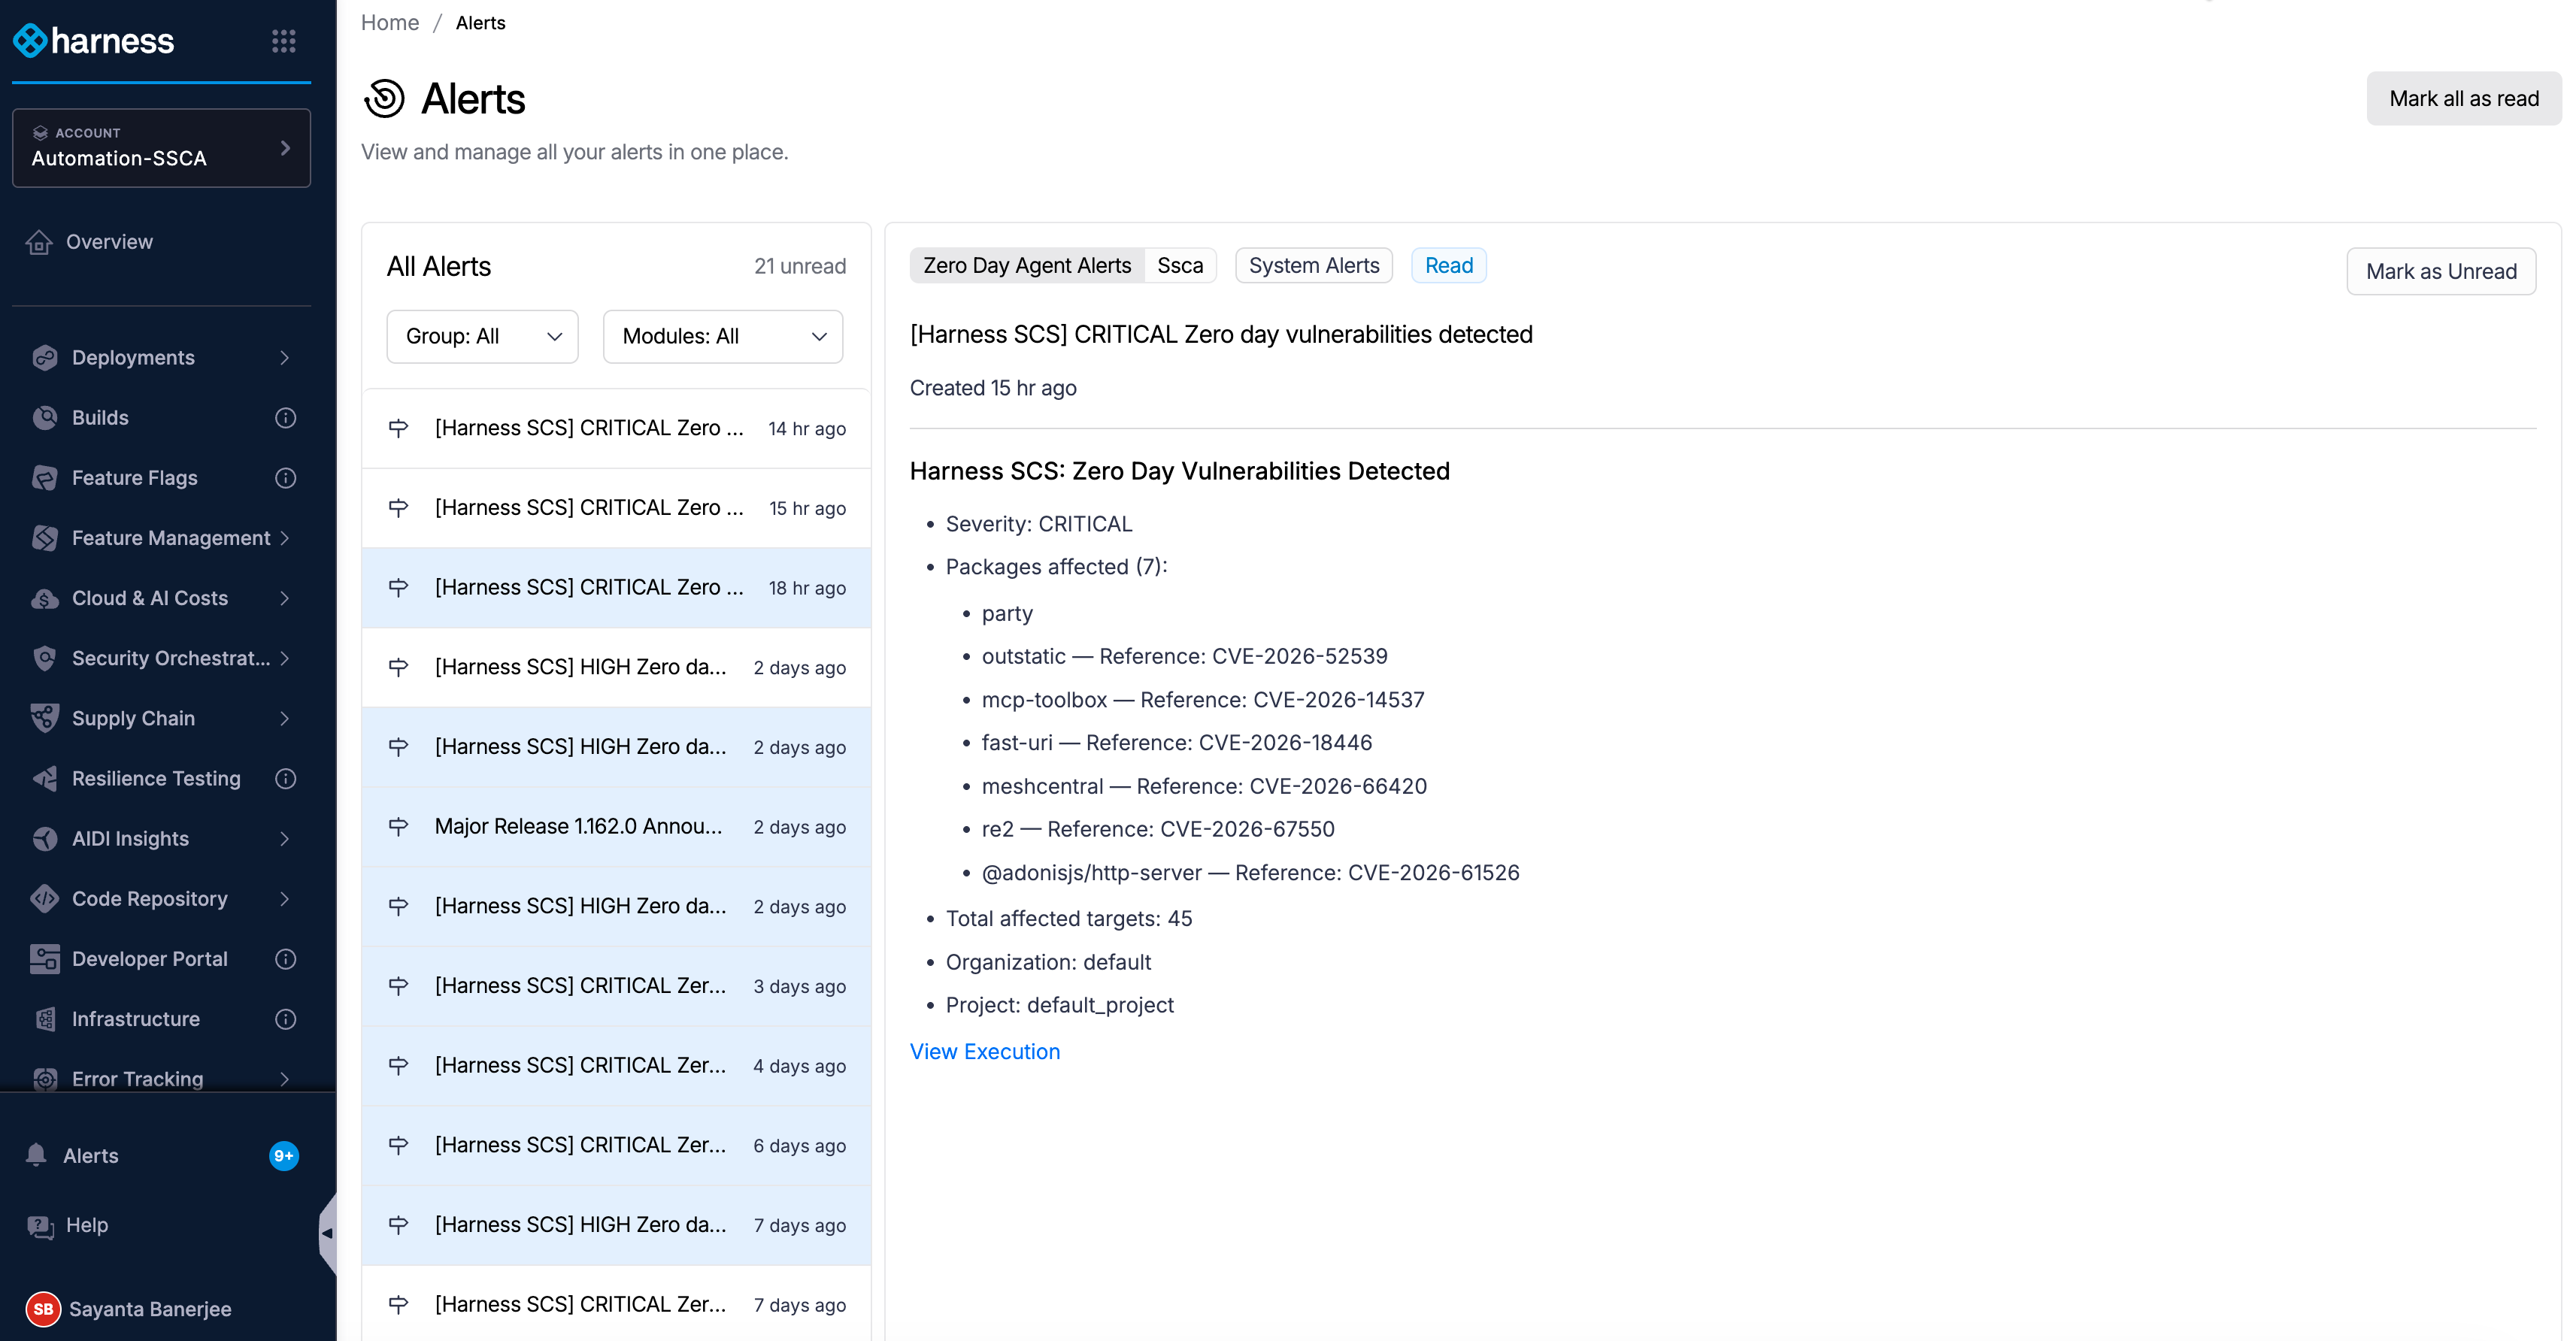Open the Developer Portal menu item
2576x1341 pixels.
click(161, 959)
